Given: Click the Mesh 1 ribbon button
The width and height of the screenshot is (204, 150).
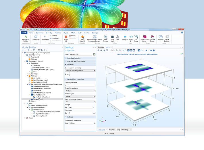Looking at the screenshot, I should pos(118,38).
